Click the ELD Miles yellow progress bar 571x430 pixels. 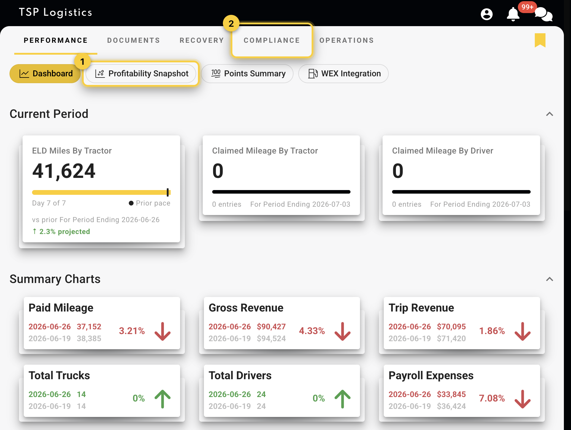click(x=101, y=192)
